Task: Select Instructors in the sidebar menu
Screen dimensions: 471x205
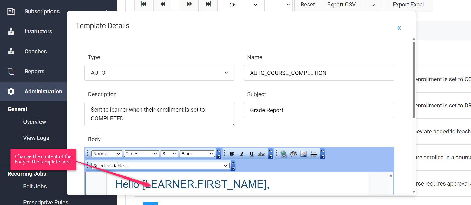Action: 38,31
